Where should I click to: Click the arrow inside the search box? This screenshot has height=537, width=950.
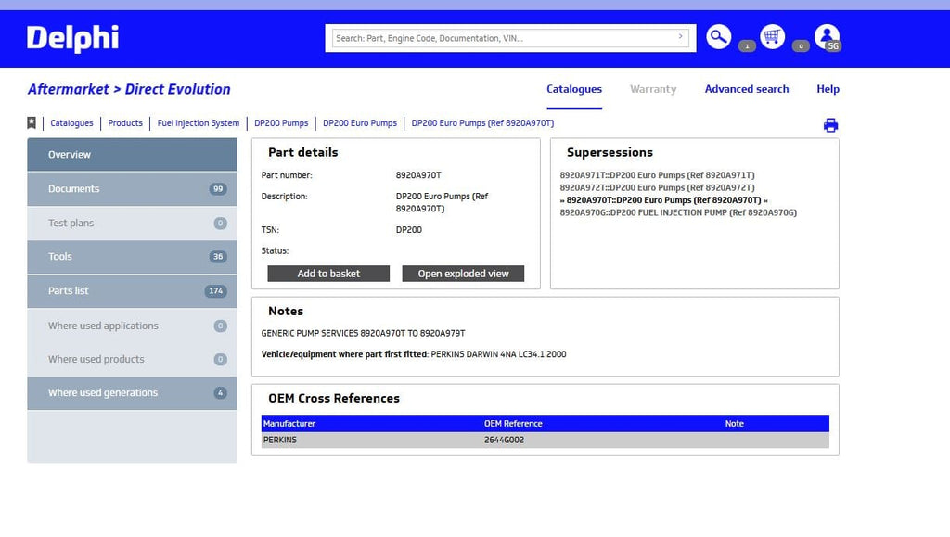point(681,38)
